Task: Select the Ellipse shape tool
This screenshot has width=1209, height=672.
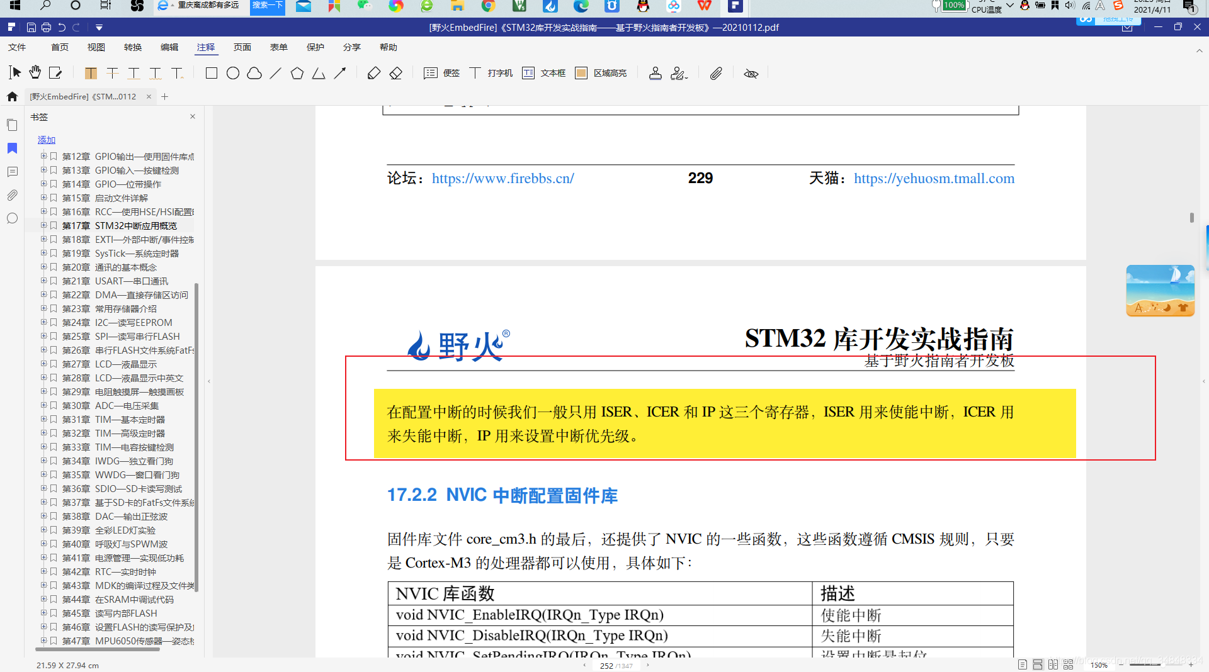Action: pyautogui.click(x=233, y=73)
